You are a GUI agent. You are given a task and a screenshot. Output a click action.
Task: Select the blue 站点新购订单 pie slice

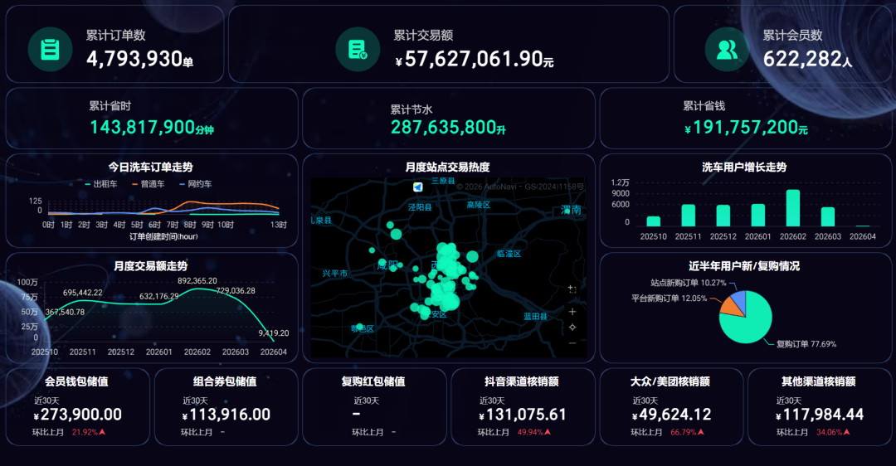(x=739, y=299)
